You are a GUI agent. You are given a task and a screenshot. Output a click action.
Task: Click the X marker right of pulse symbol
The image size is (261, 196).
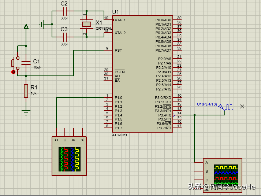(242, 106)
